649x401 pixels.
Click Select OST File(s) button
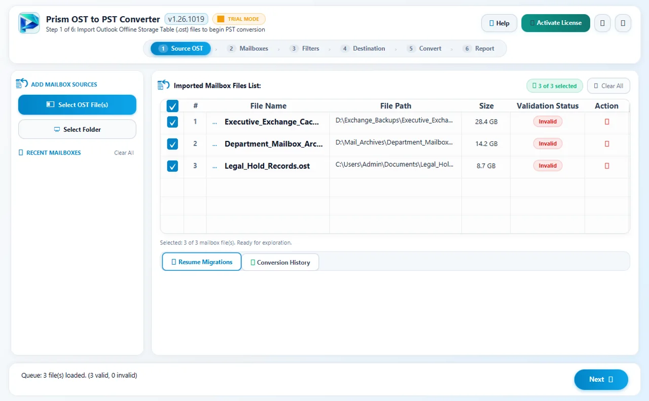77,105
